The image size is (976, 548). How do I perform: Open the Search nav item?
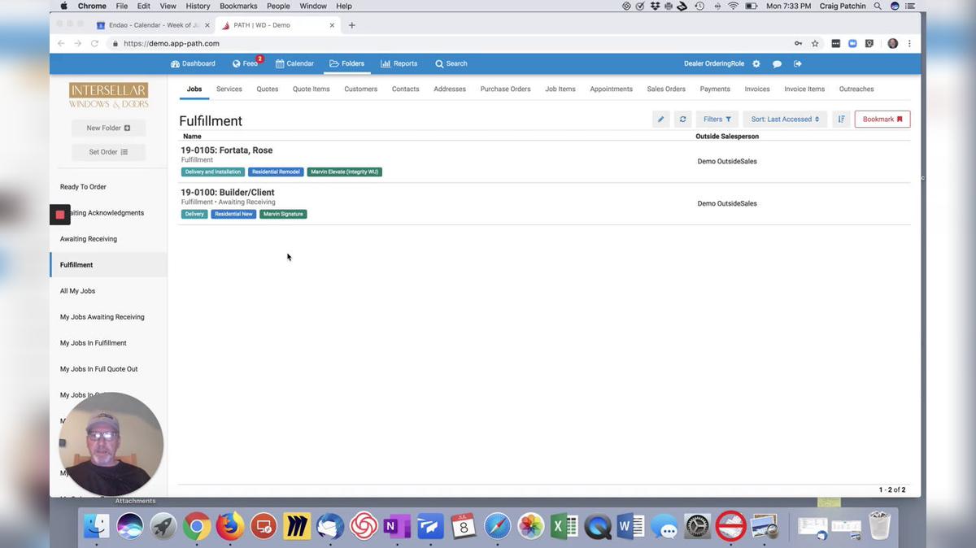[x=451, y=63]
